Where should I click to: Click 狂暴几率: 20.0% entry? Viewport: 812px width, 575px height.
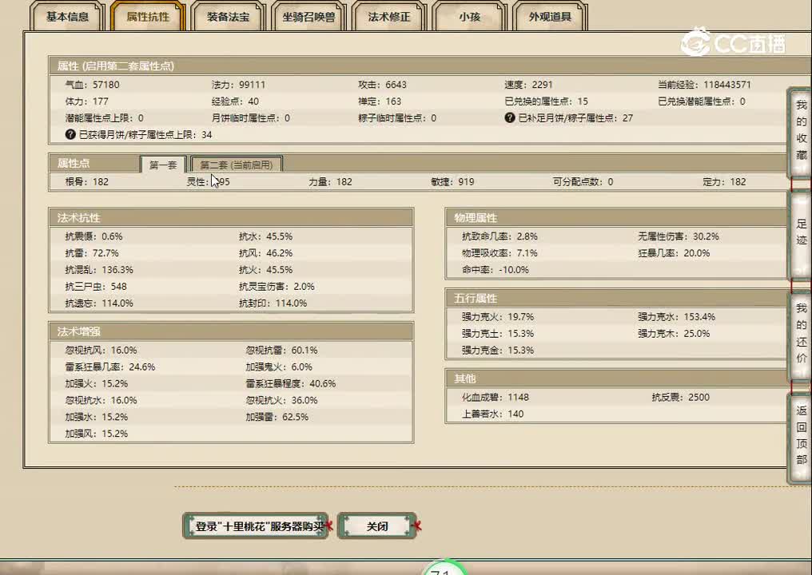(x=674, y=253)
